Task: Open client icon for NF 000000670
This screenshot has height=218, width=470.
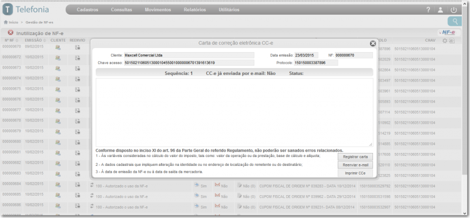Action: (x=58, y=47)
